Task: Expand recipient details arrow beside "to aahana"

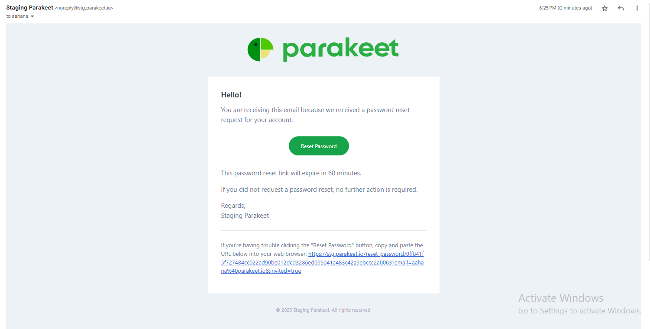Action: pyautogui.click(x=32, y=16)
